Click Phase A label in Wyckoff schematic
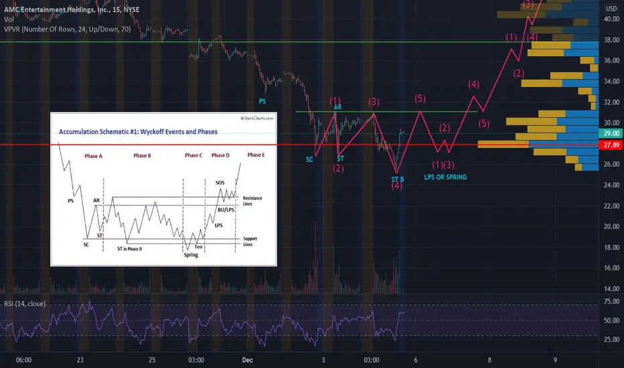 tap(93, 156)
